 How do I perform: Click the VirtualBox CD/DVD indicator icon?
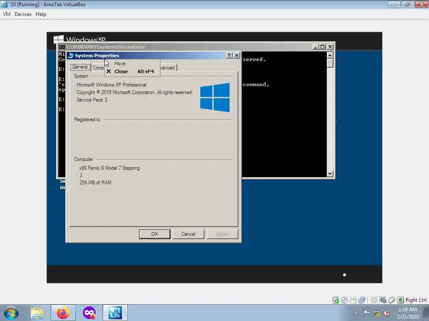pos(344,300)
